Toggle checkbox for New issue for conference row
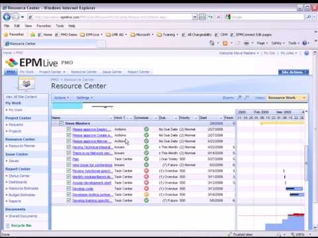This screenshot has width=318, height=238. click(x=69, y=165)
